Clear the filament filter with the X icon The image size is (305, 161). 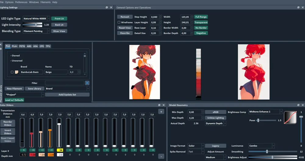(x=87, y=83)
